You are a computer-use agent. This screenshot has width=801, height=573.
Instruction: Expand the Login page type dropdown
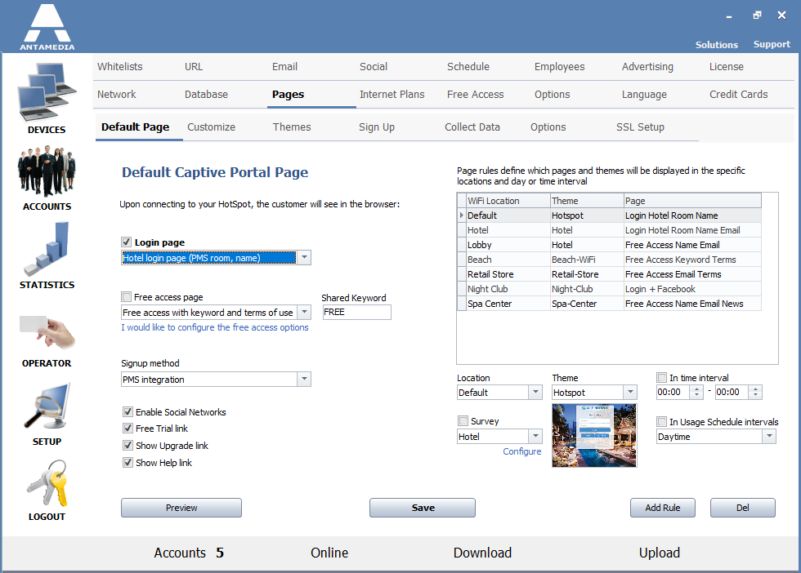point(304,257)
